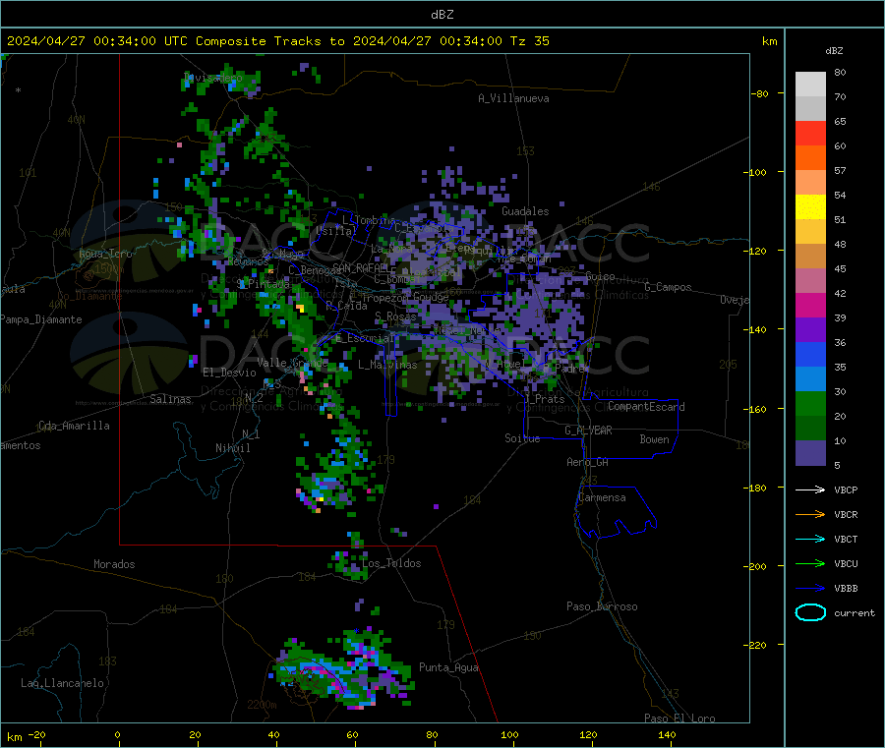Viewport: 885px width, 748px height.
Task: Click the white VBCP arrow icon
Action: tap(810, 489)
